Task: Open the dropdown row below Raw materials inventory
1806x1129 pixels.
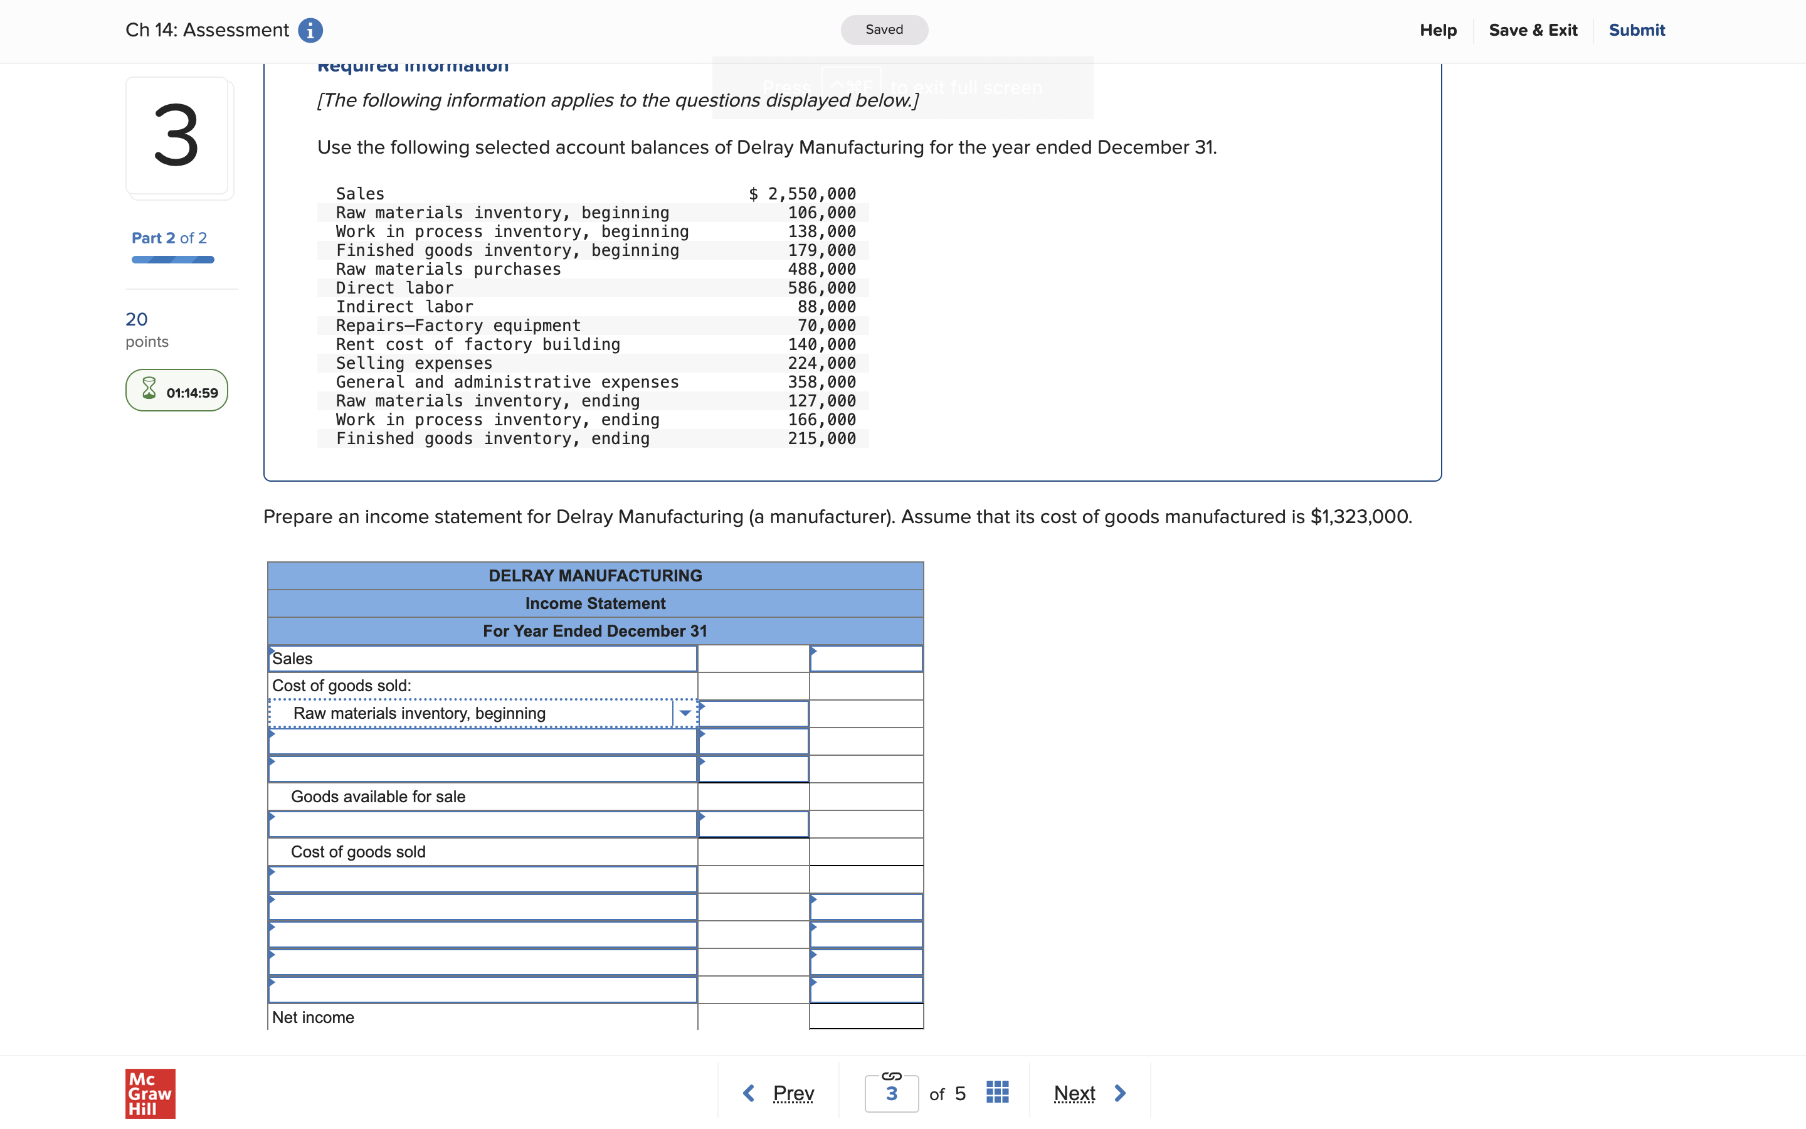Action: [x=482, y=741]
